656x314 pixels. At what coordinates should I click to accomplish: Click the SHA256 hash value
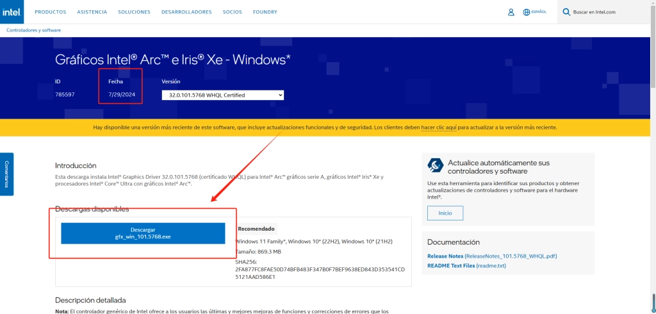tap(320, 273)
